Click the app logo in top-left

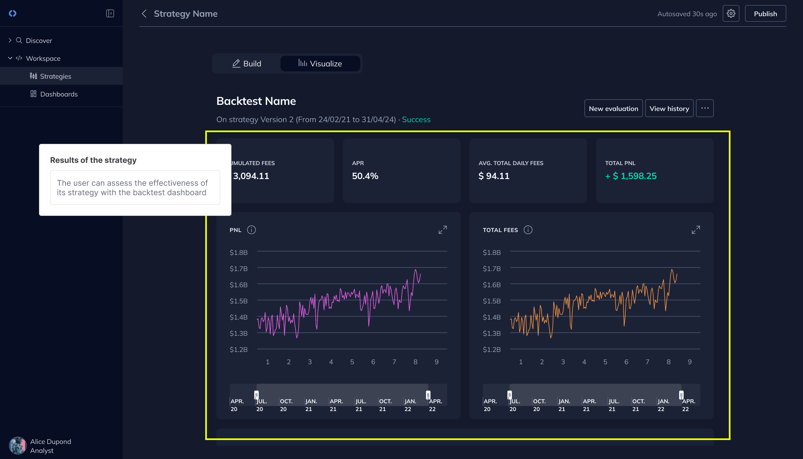point(13,14)
